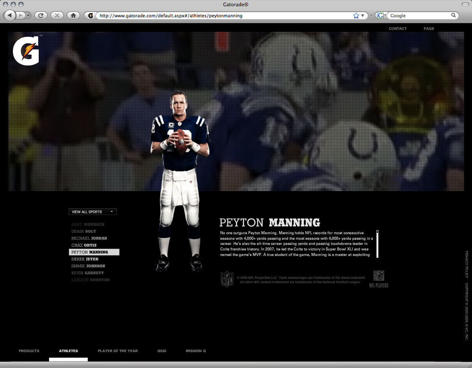Click the biography text scrollbar

click(x=377, y=244)
